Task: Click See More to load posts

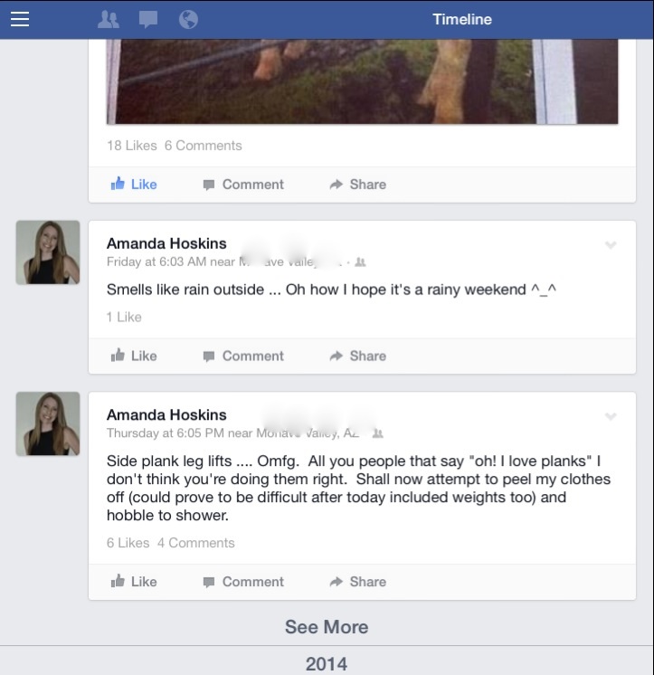Action: (x=327, y=627)
